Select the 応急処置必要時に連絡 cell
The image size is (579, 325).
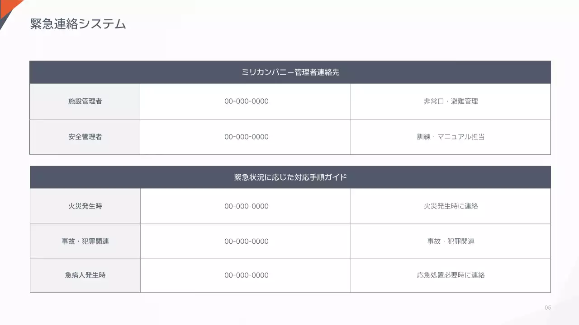pos(451,275)
